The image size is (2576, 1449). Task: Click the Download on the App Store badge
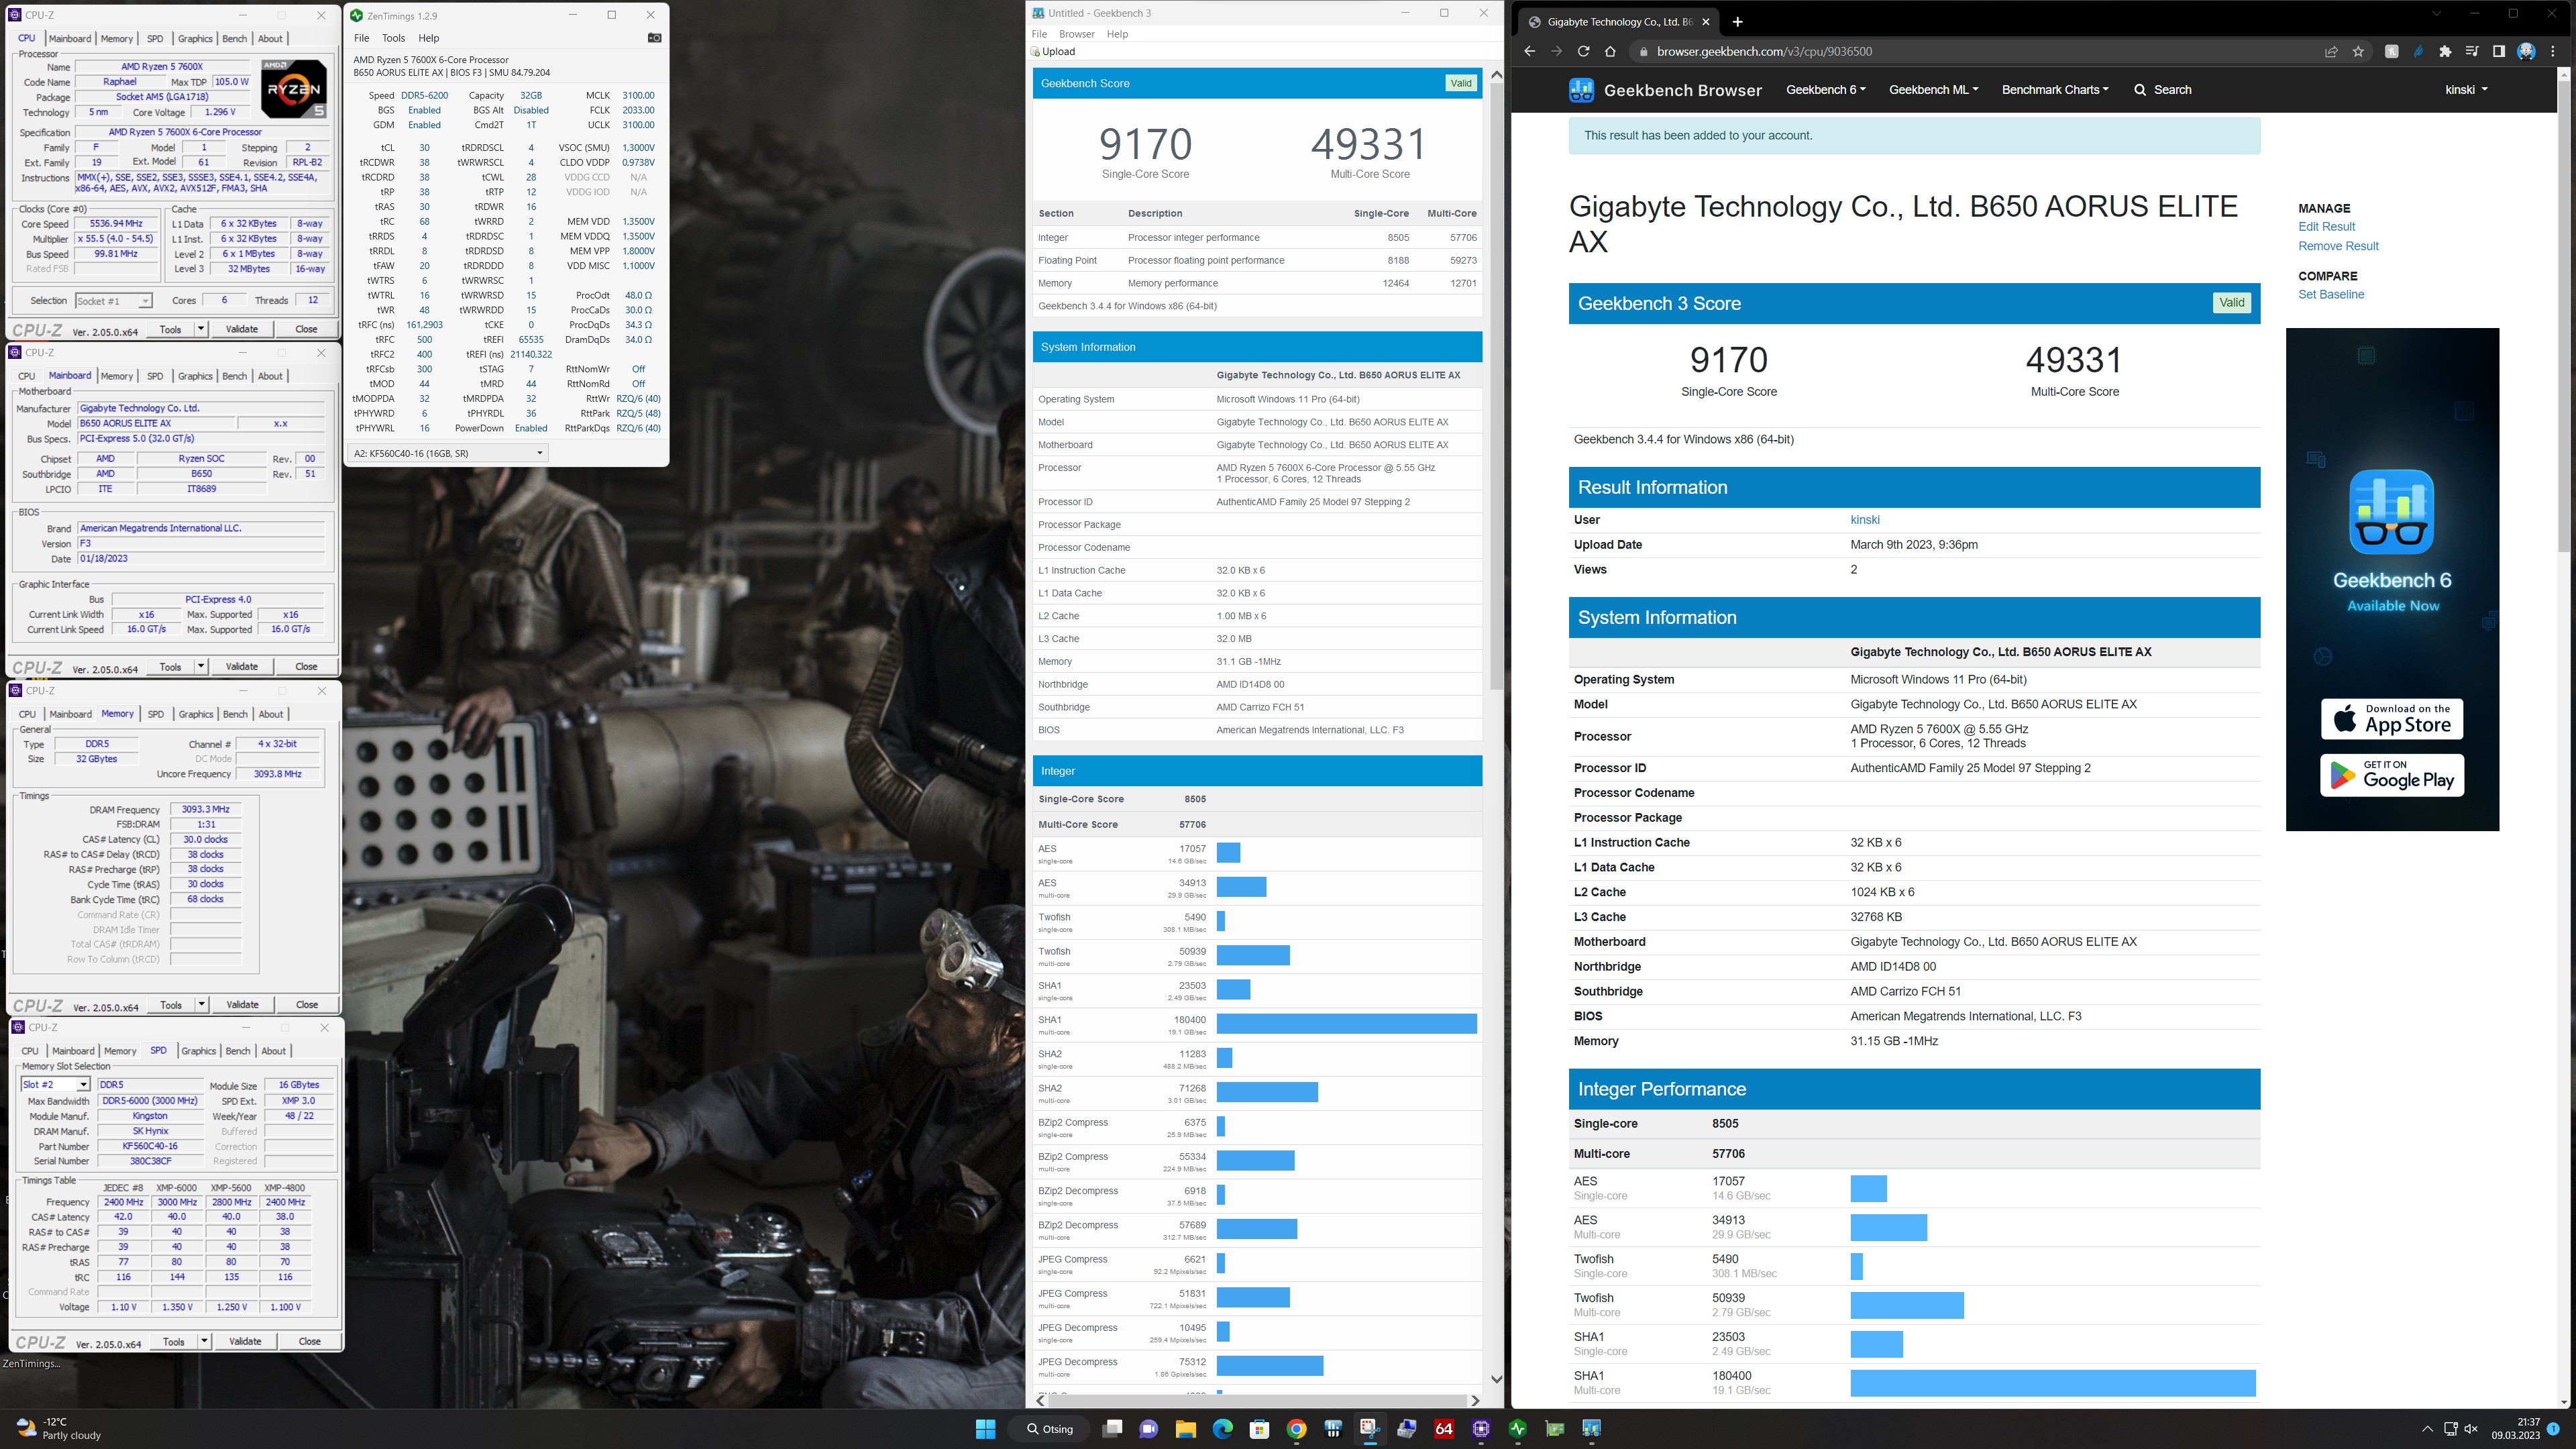click(2392, 719)
